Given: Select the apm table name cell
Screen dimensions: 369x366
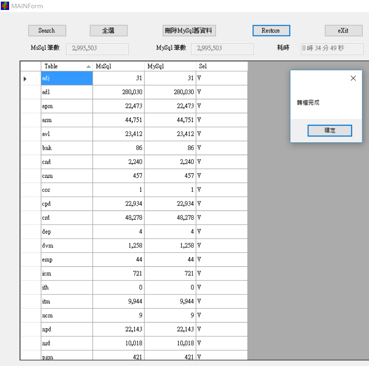Looking at the screenshot, I should tap(67, 106).
